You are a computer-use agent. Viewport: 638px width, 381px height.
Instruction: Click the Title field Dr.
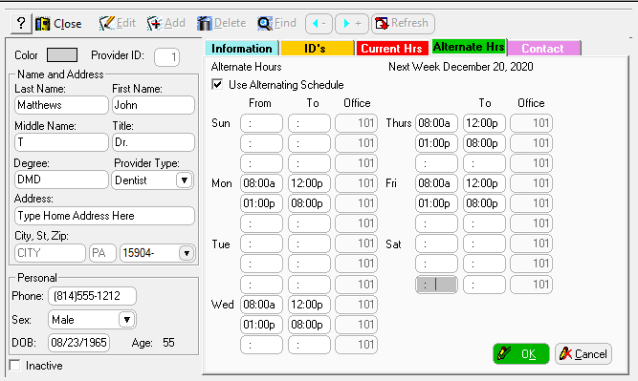coord(153,142)
